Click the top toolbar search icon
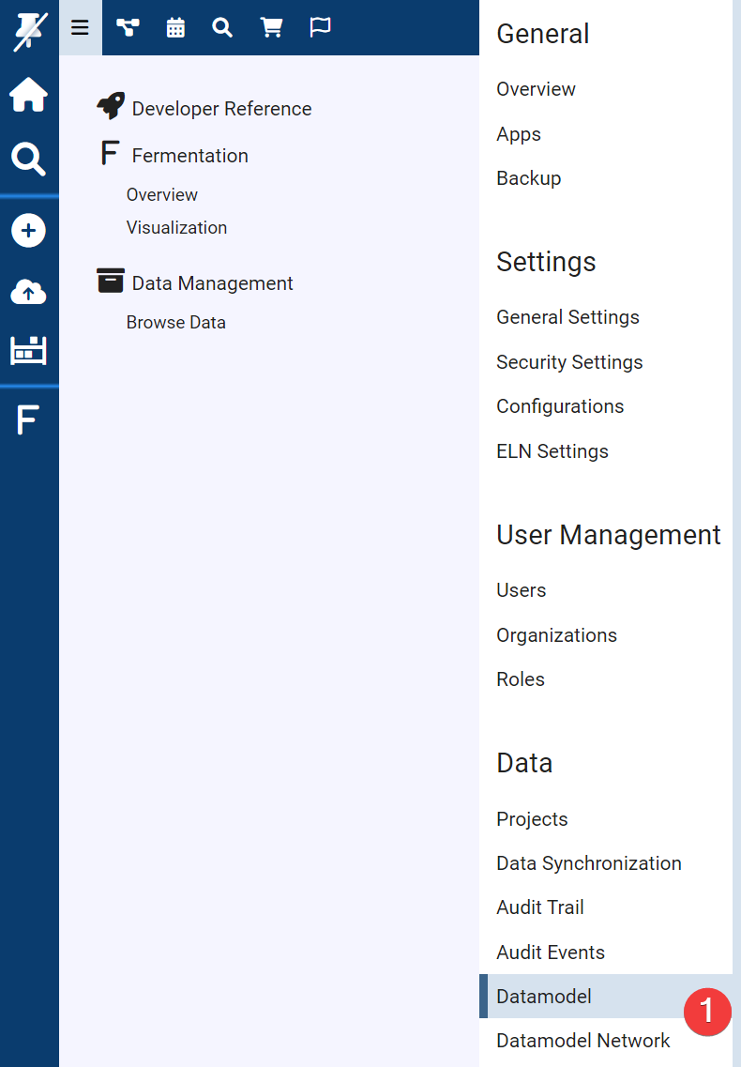This screenshot has width=741, height=1067. [x=222, y=28]
